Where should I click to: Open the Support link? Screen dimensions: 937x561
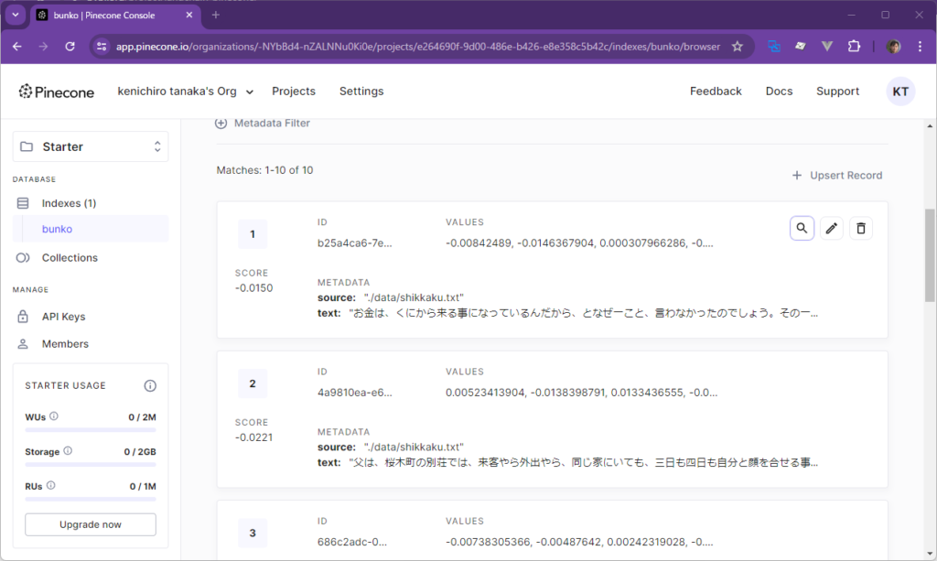pos(837,92)
